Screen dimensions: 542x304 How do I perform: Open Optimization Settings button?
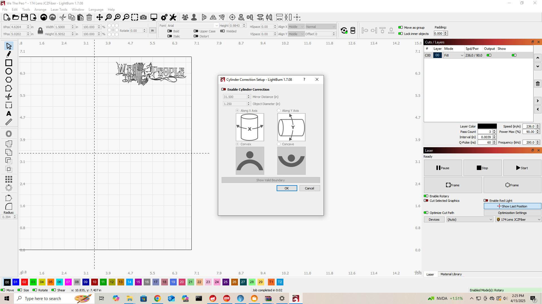click(x=512, y=213)
